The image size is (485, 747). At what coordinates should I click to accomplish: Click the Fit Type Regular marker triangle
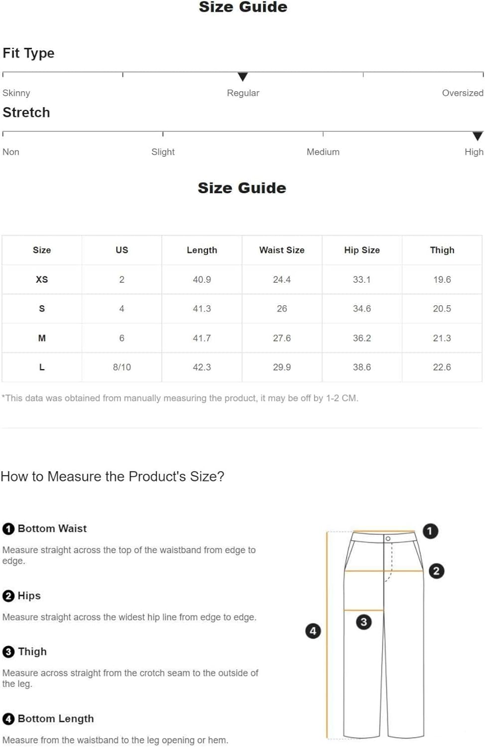click(x=242, y=77)
